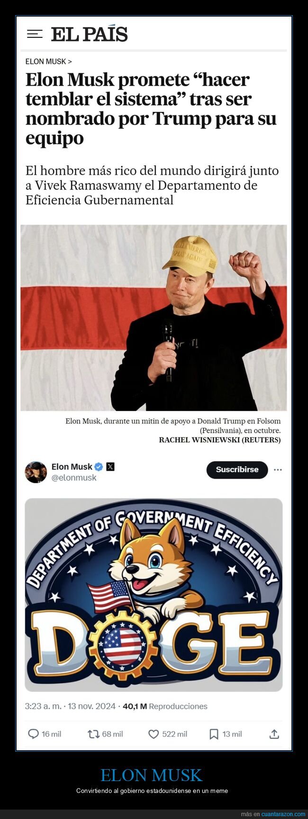Open the tweet's three-dot more menu
Image resolution: width=308 pixels, height=819 pixels.
coord(278,470)
